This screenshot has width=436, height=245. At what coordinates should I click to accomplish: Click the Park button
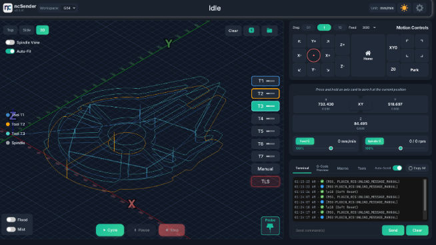click(x=414, y=70)
